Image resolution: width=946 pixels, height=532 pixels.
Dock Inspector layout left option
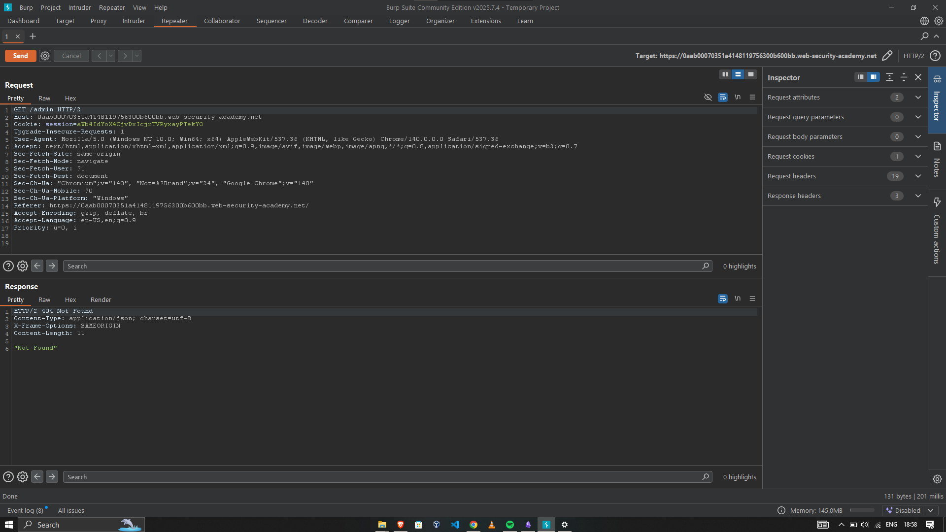[860, 77]
